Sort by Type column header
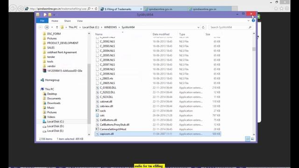This screenshot has height=168, width=299. point(182,34)
